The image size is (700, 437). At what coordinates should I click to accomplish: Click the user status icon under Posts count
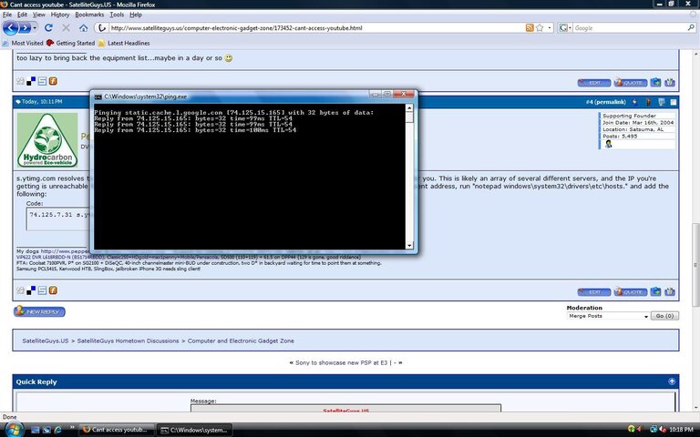pos(608,144)
